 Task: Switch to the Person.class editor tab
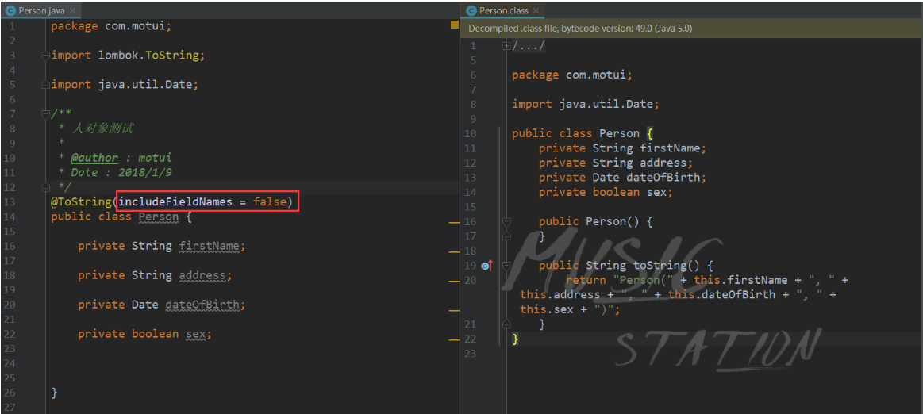click(502, 10)
